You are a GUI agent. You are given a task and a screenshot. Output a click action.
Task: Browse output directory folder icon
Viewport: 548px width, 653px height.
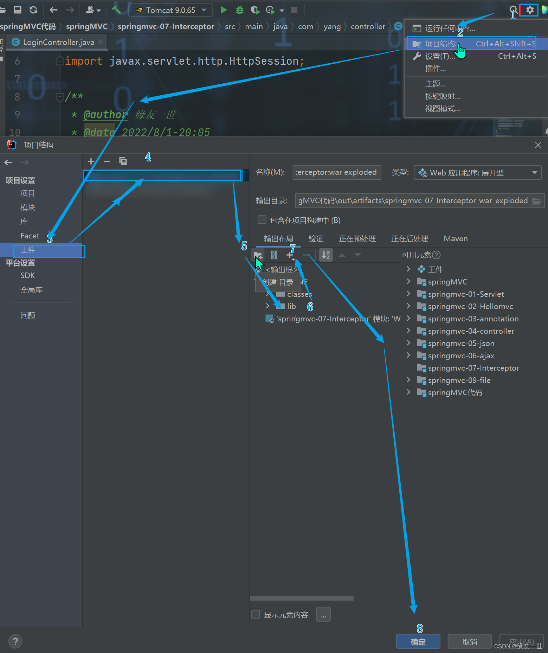[x=536, y=201]
